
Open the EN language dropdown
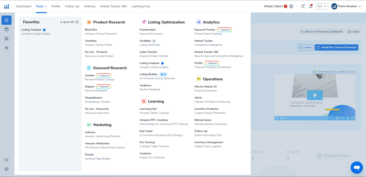pyautogui.click(x=322, y=6)
